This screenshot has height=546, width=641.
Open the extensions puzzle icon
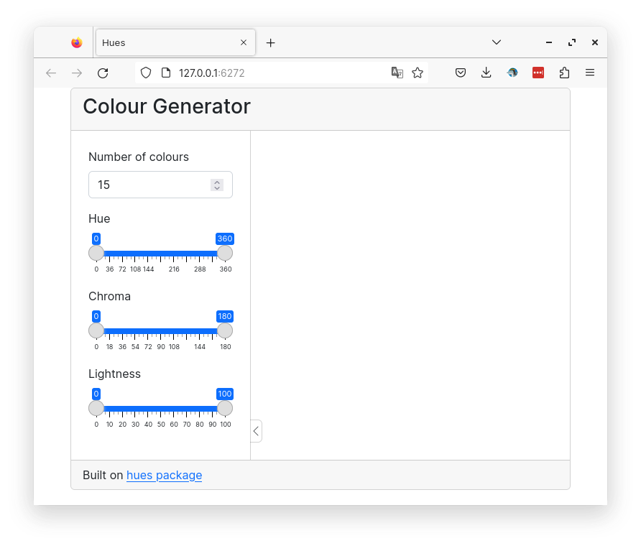pyautogui.click(x=564, y=73)
